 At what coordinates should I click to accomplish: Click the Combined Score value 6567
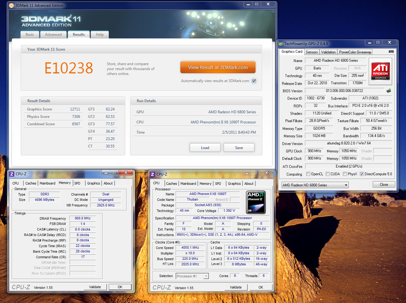(76, 124)
